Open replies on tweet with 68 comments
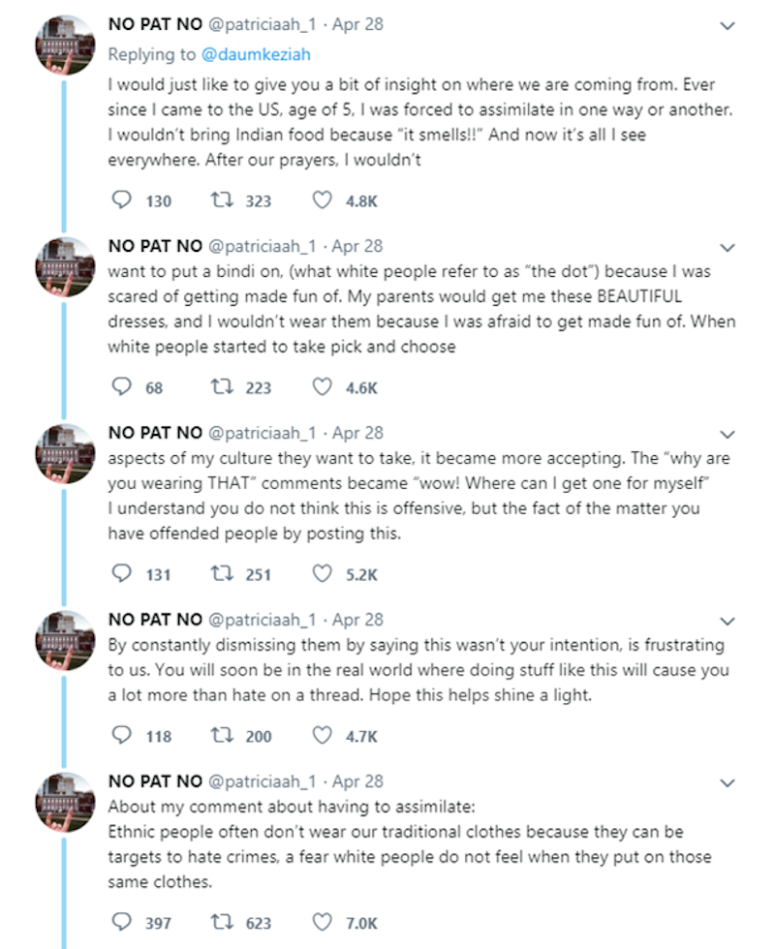Image resolution: width=775 pixels, height=949 pixels. (x=122, y=386)
